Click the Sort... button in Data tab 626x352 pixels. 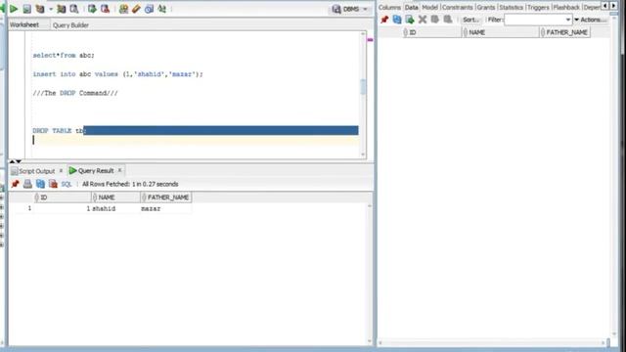(470, 20)
